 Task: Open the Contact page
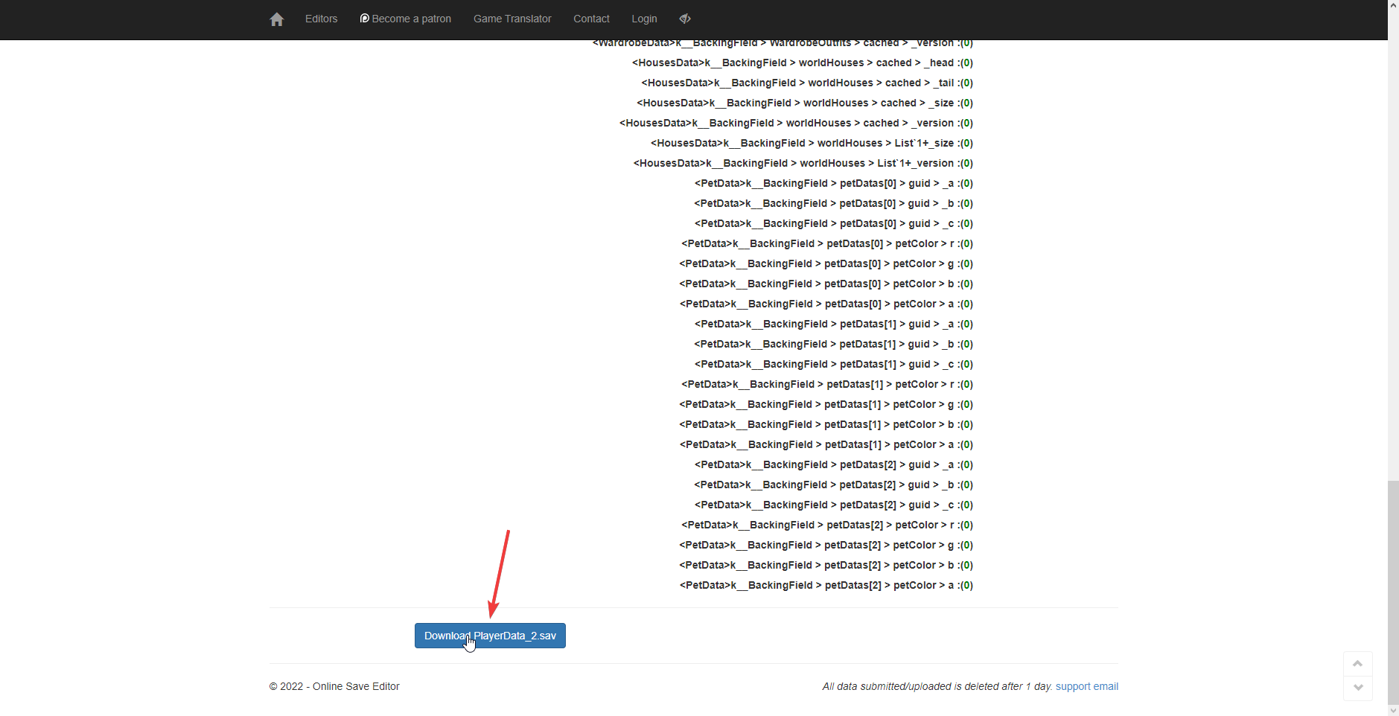tap(591, 19)
